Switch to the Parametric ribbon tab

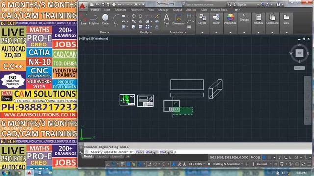point(137,10)
